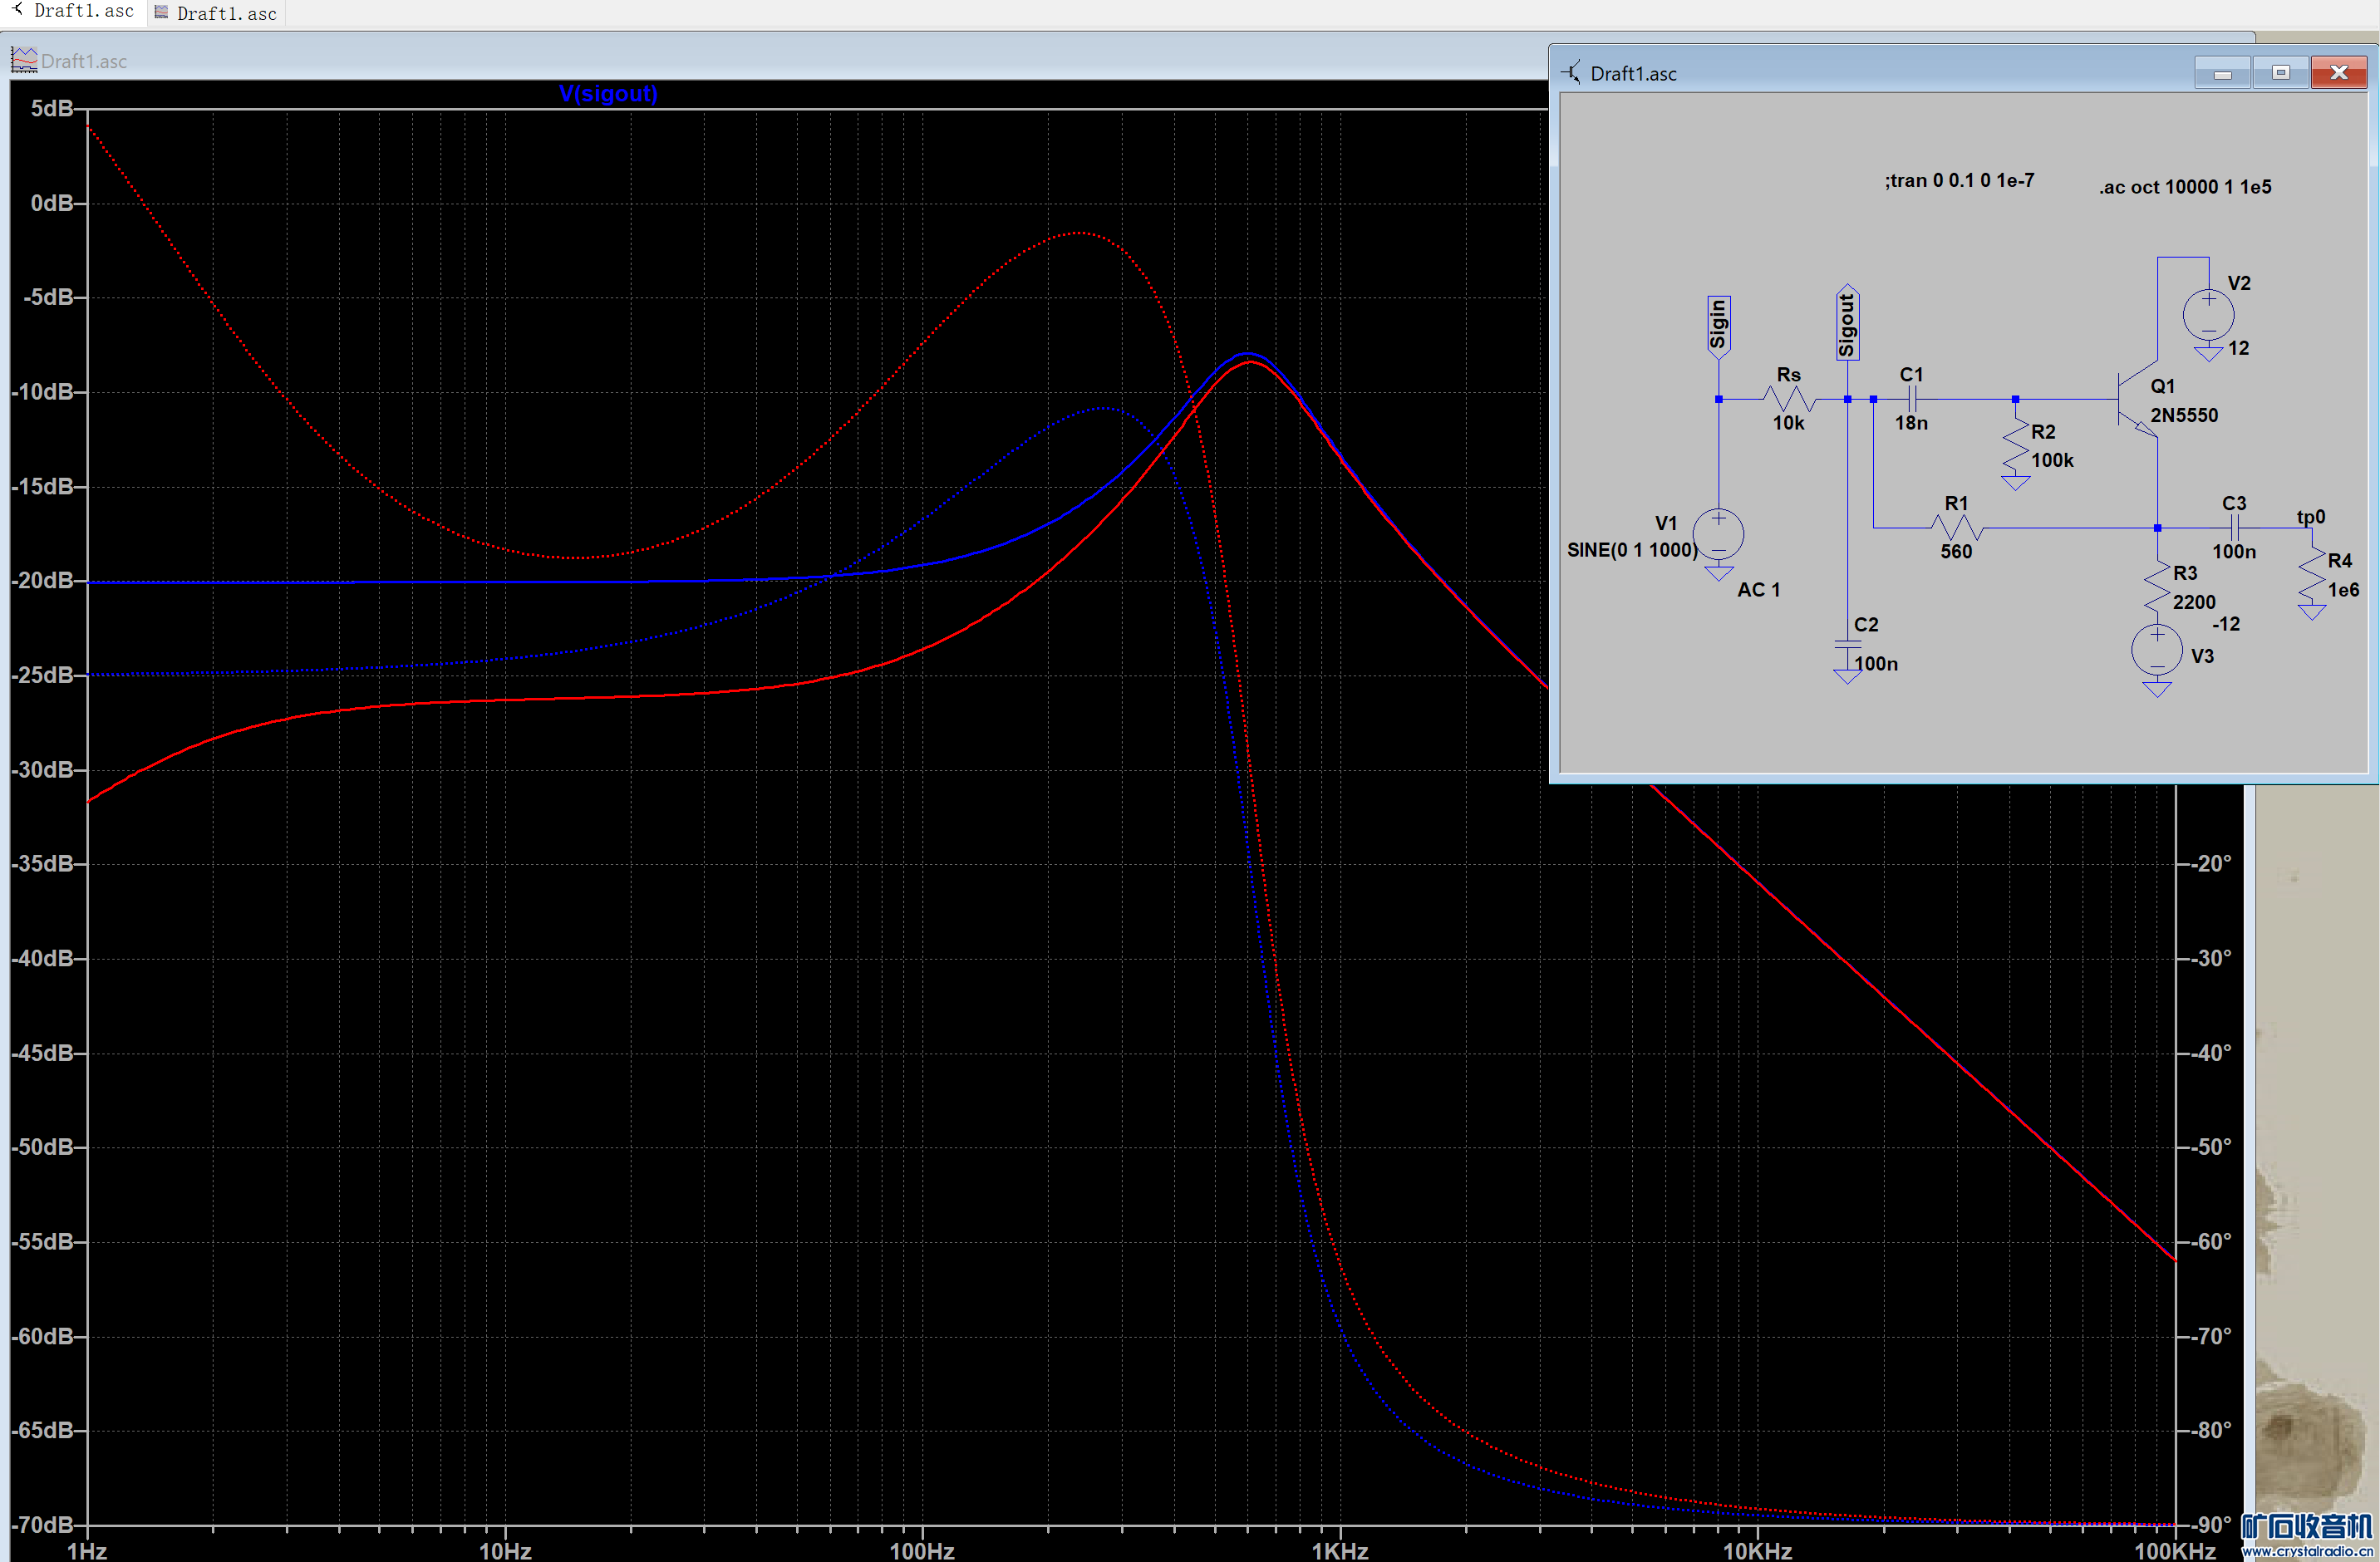Click the waveform window icon beside Draft1.asc

[24, 60]
